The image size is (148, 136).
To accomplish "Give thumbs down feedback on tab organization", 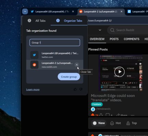I will tap(81, 89).
